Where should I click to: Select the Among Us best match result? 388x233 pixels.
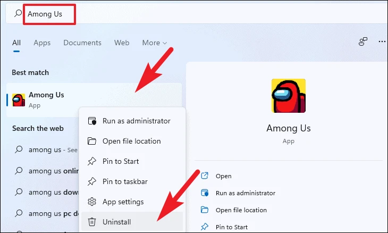coord(94,100)
